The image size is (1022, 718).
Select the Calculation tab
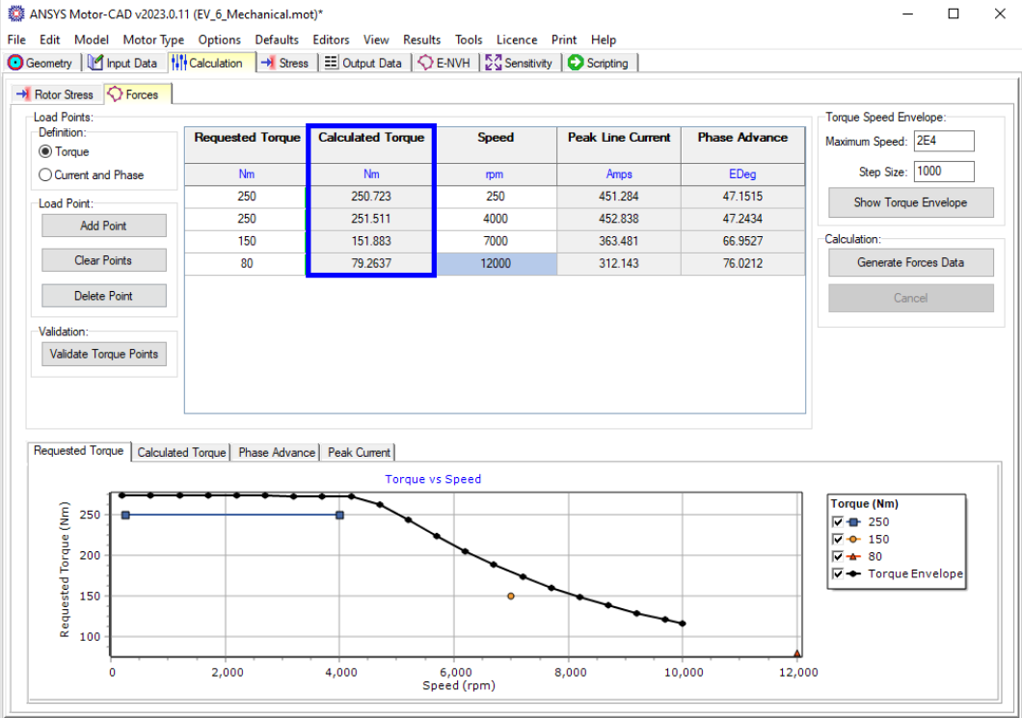click(210, 64)
